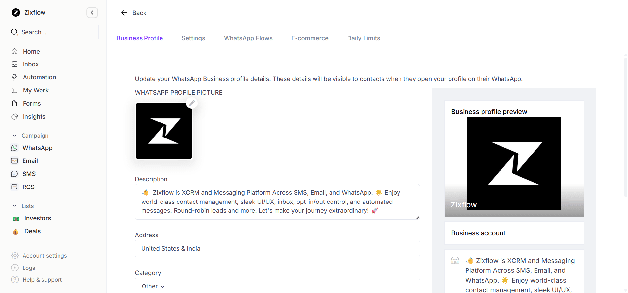Click the WhatsApp campaign icon
The height and width of the screenshot is (293, 628).
pyautogui.click(x=14, y=148)
